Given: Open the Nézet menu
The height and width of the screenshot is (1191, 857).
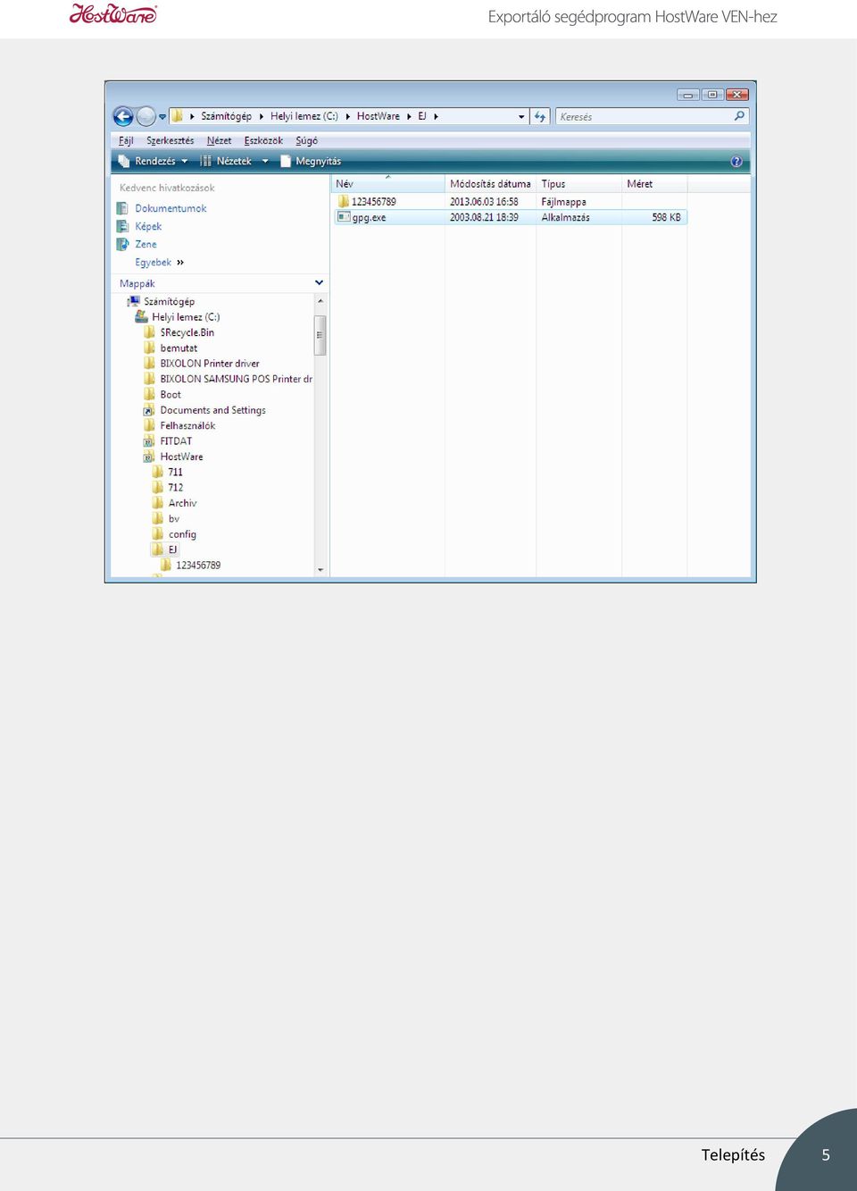Looking at the screenshot, I should [x=219, y=140].
